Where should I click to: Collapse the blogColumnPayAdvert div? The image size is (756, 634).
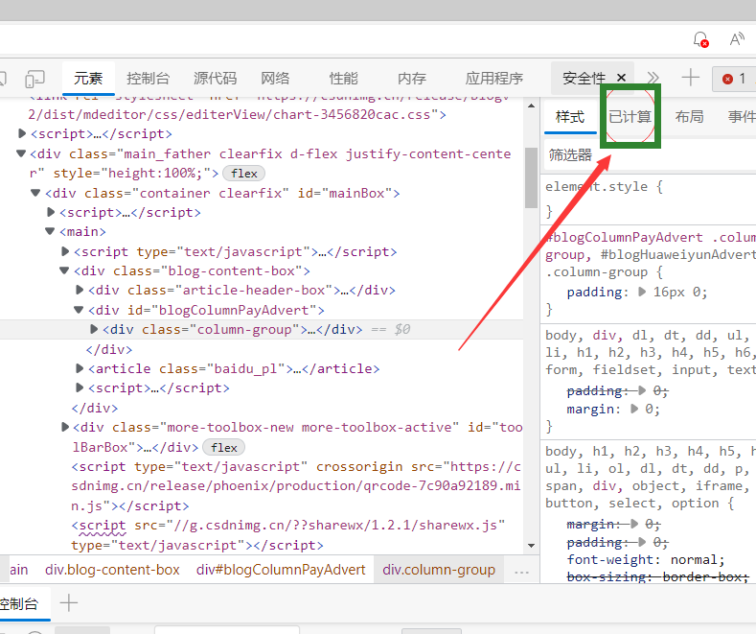coord(79,310)
